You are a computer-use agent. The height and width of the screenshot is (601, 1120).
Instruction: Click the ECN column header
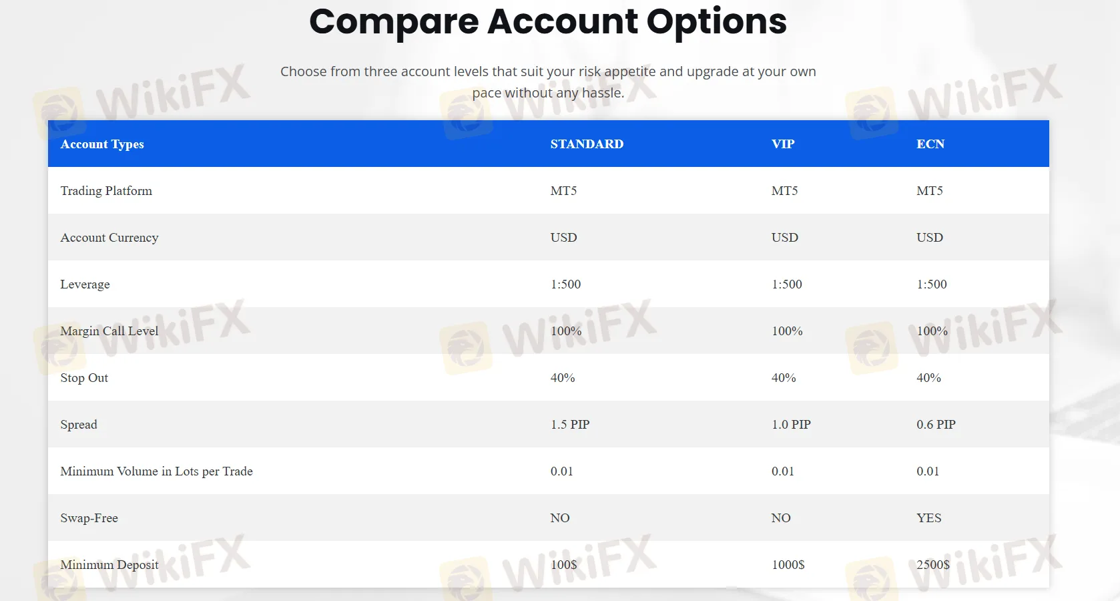930,144
